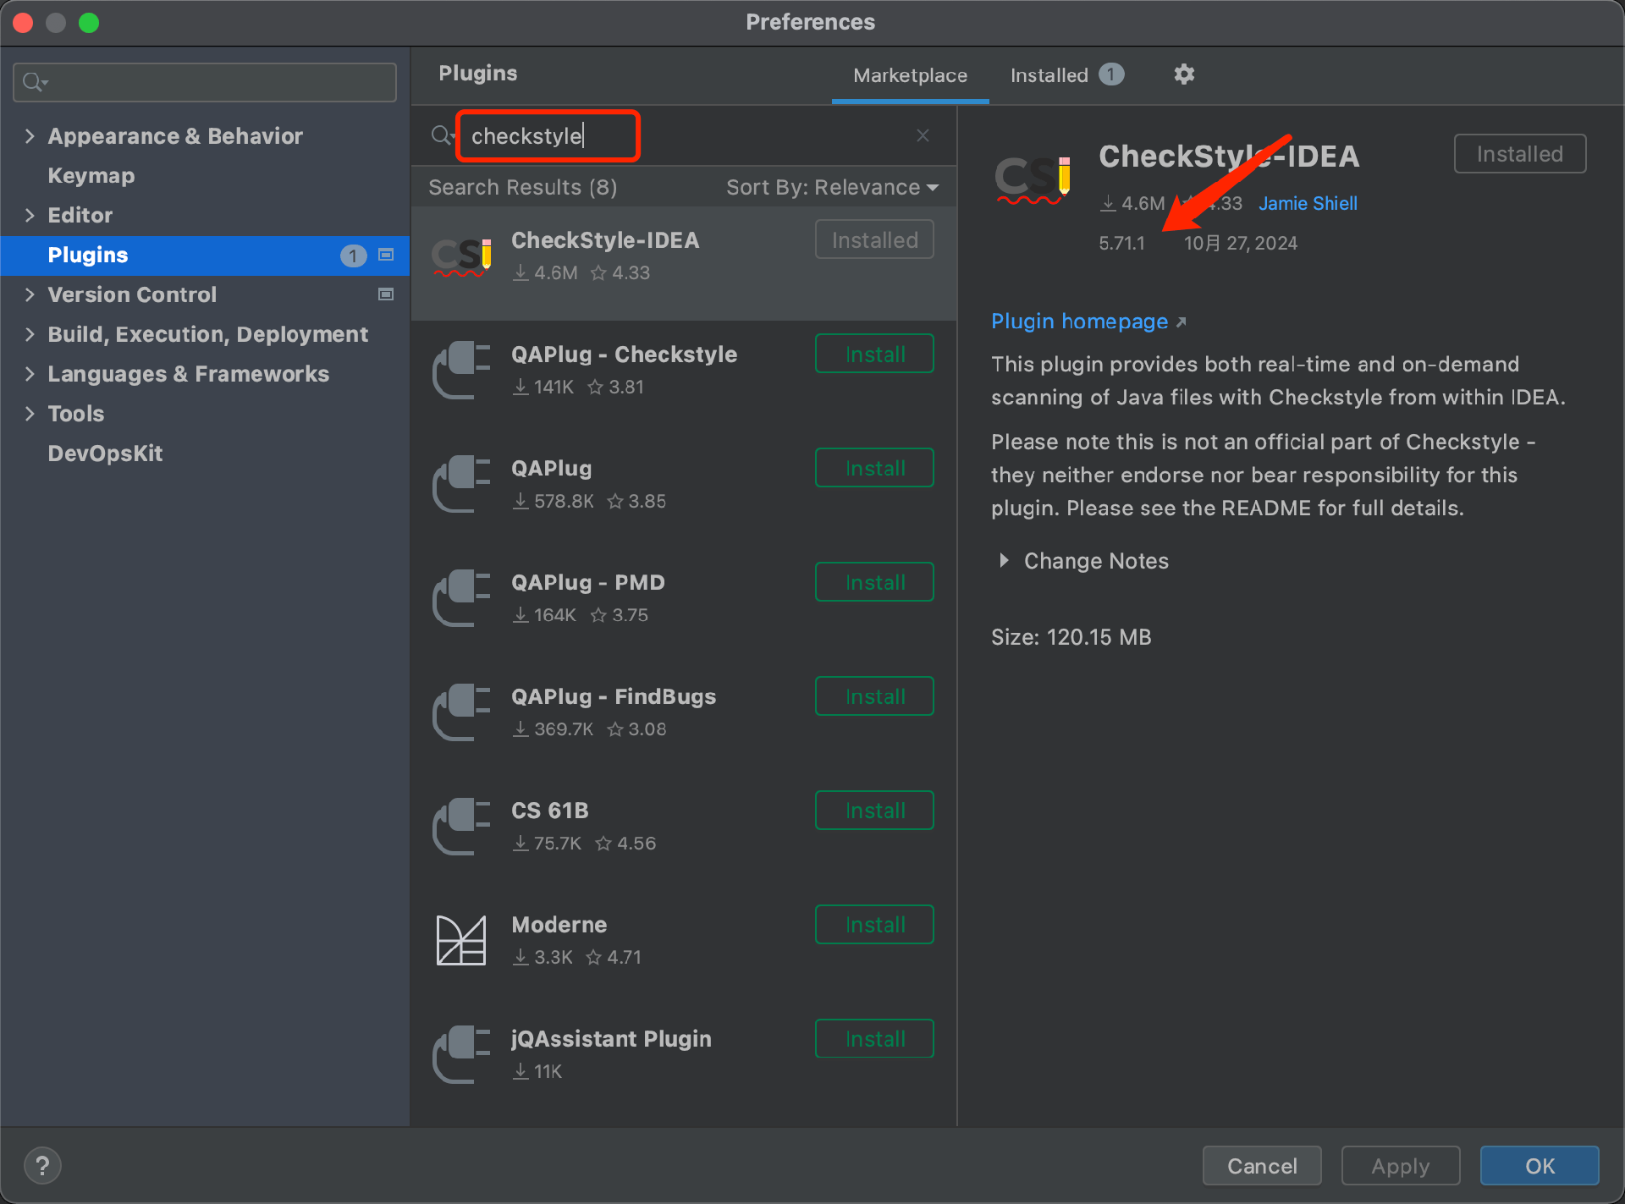Screen dimensions: 1625x1204
Task: Open plugin settings gear icon
Action: pyautogui.click(x=1184, y=74)
